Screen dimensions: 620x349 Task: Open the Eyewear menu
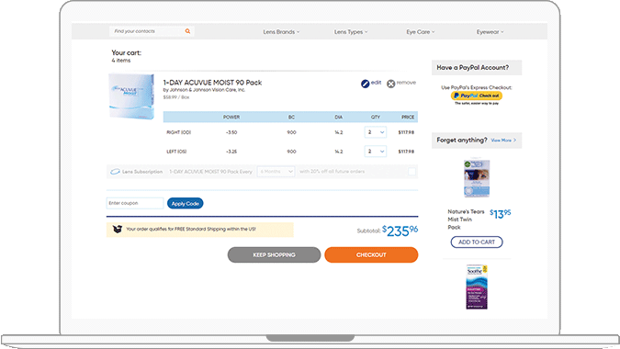click(x=490, y=32)
